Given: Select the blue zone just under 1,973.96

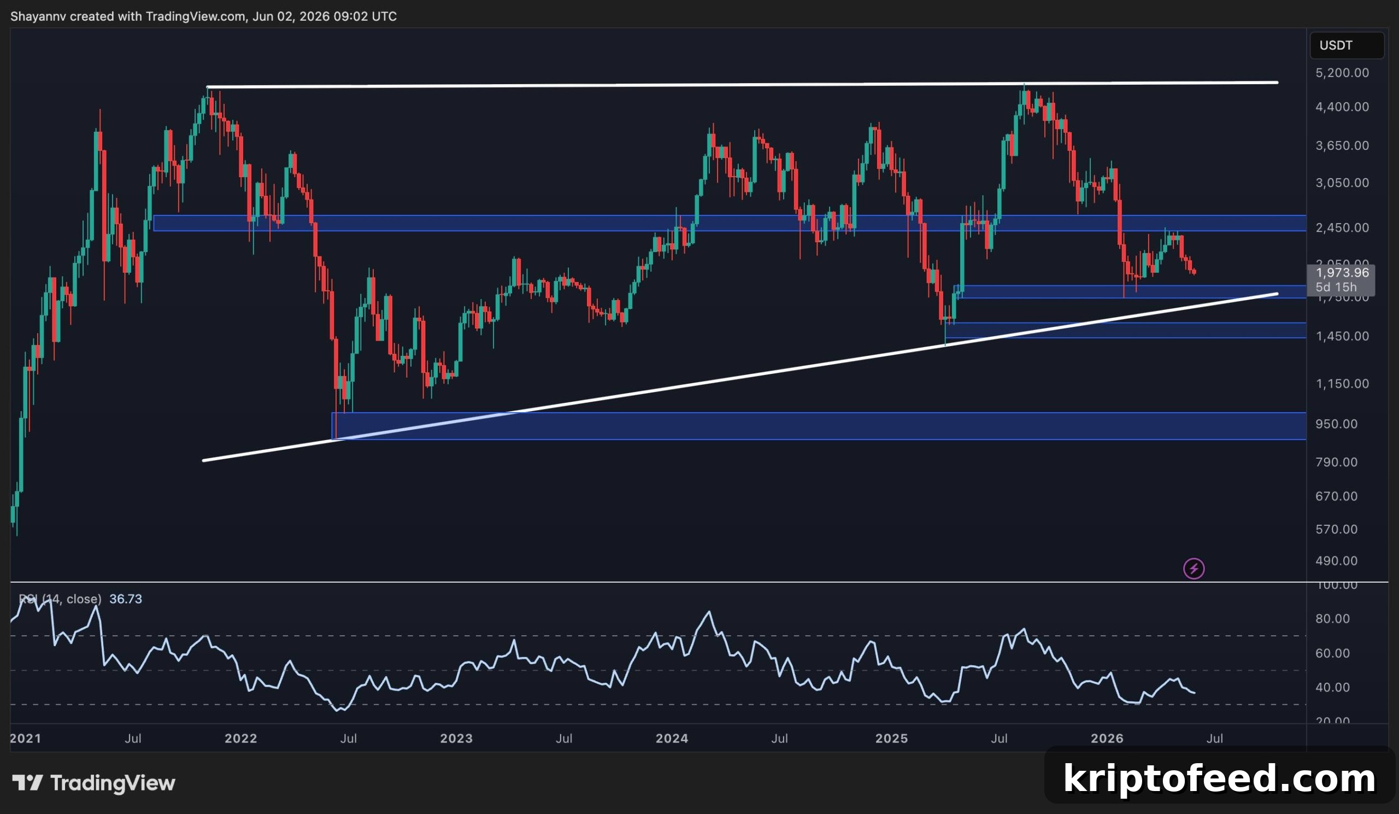Looking at the screenshot, I should tap(1130, 292).
